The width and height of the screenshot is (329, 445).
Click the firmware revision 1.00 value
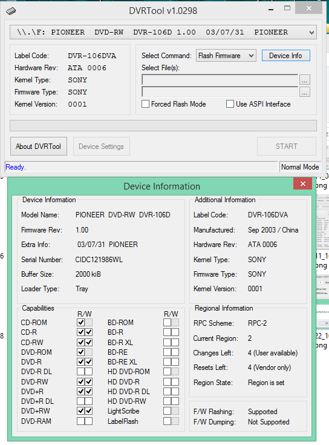pos(82,230)
